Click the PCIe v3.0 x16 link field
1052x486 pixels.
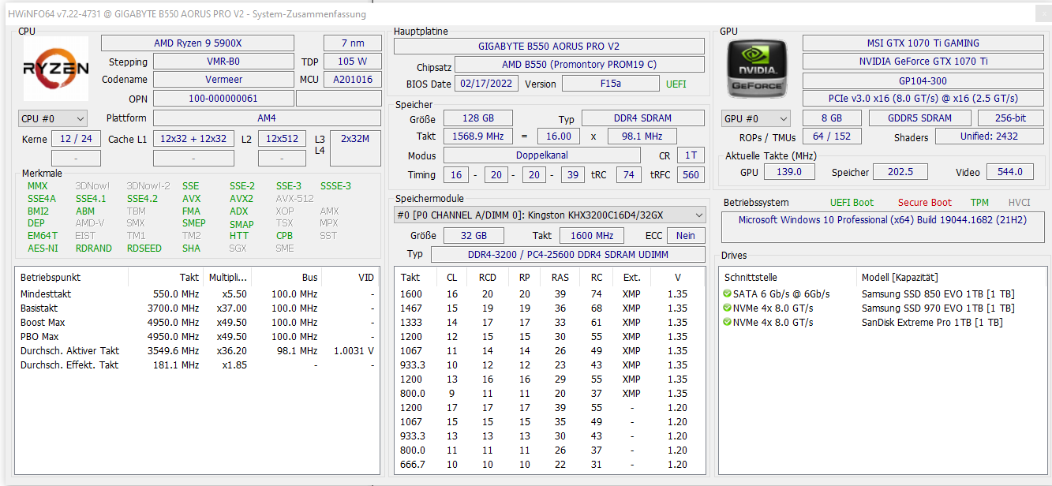pyautogui.click(x=923, y=99)
